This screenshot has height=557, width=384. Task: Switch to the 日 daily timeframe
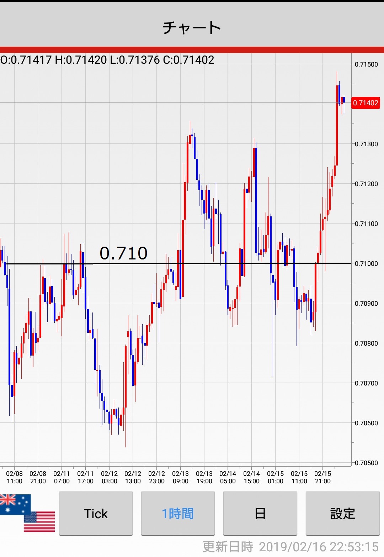click(260, 513)
